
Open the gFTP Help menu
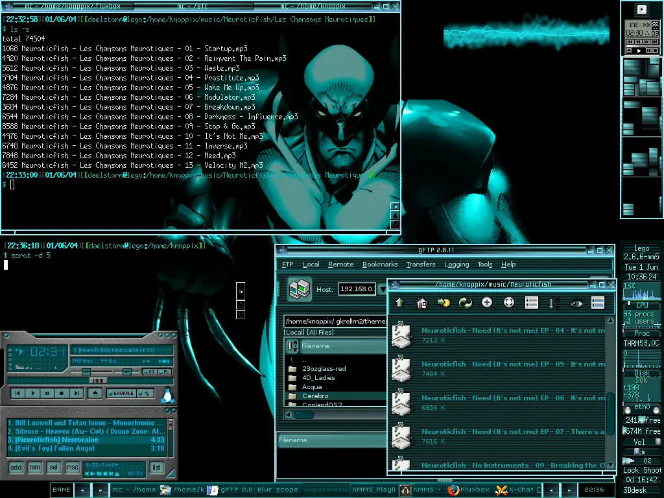tap(508, 265)
